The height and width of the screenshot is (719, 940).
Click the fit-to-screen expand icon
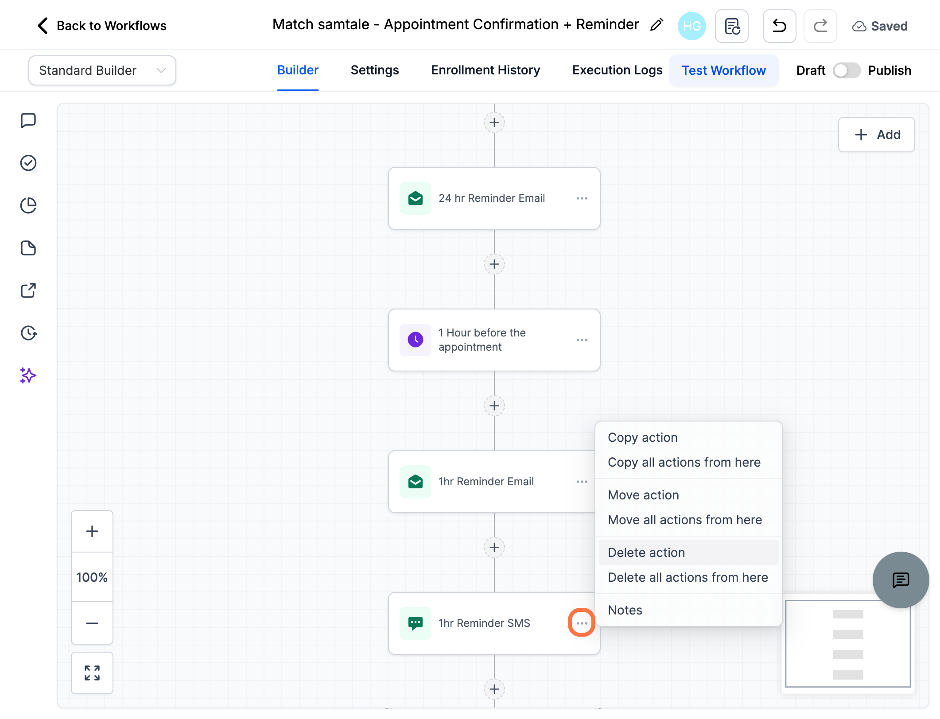(x=92, y=673)
